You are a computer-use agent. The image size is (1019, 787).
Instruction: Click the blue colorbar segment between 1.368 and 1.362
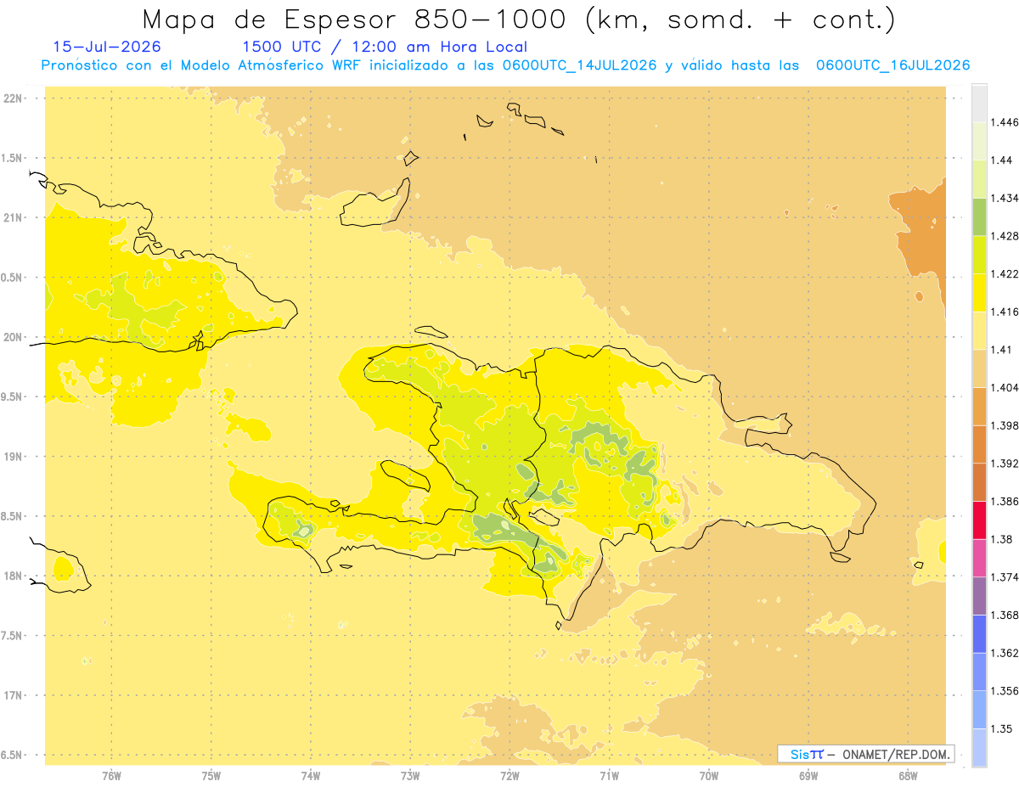(x=979, y=634)
